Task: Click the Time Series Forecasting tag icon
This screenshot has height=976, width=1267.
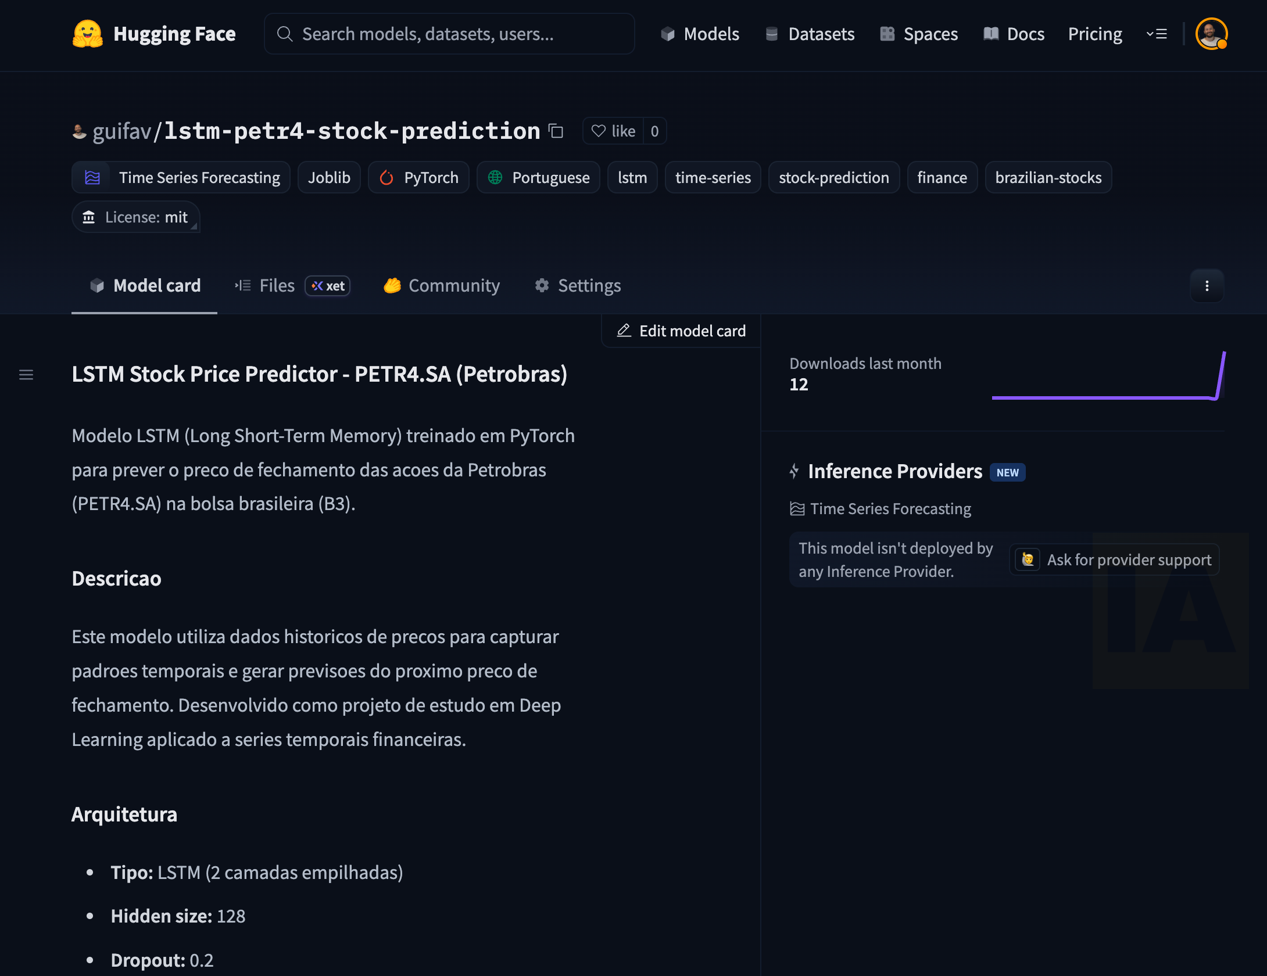Action: (92, 178)
